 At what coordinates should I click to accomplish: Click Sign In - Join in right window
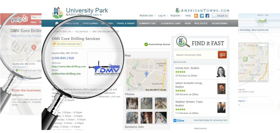click(x=263, y=15)
